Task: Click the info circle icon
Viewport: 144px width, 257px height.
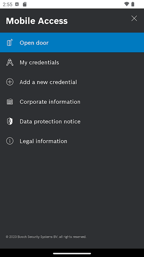Action: pyautogui.click(x=10, y=141)
